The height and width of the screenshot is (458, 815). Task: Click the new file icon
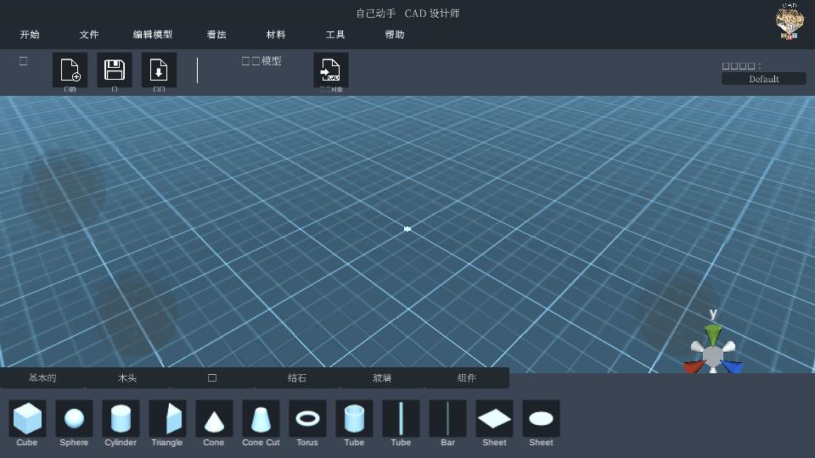(70, 70)
